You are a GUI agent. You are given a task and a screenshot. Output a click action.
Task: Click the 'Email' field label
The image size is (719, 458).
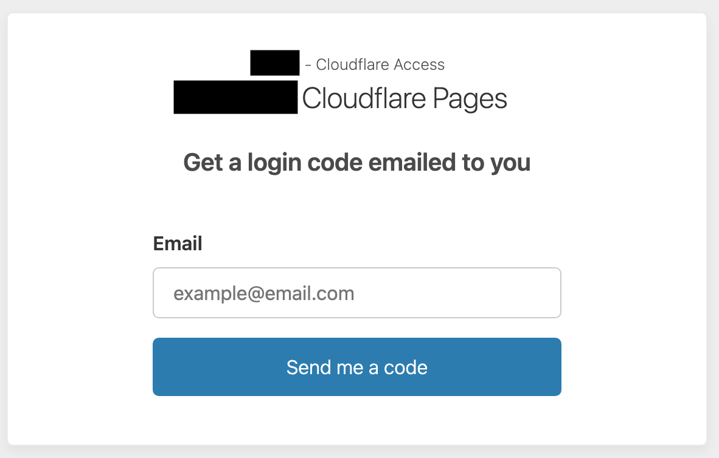pyautogui.click(x=177, y=244)
